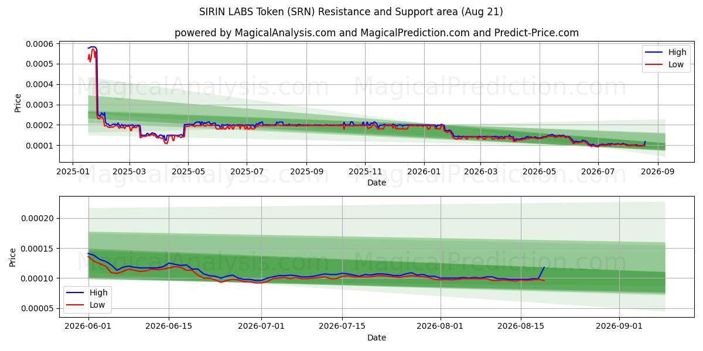Click the bottom chart x-axis label '2026-07-01'

261,327
